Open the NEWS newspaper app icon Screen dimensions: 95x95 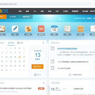click(67, 29)
